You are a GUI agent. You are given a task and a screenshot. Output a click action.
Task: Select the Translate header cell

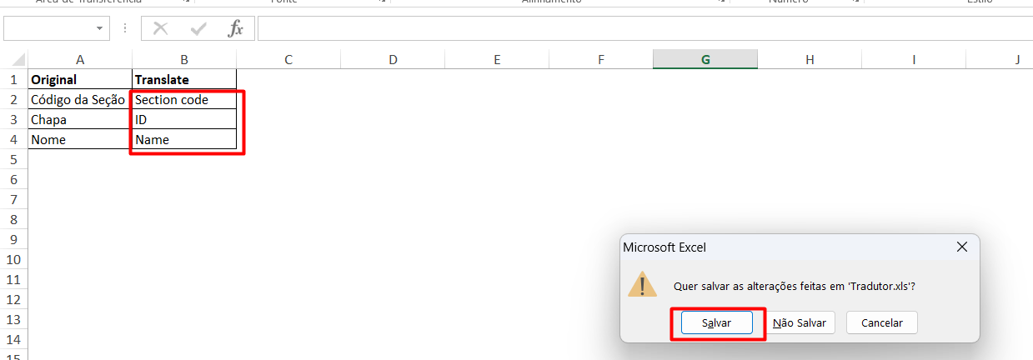coord(184,79)
